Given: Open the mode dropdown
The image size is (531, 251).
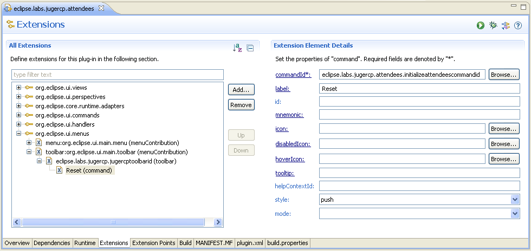Looking at the screenshot, I should [x=515, y=214].
